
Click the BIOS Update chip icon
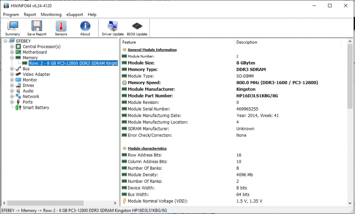[137, 26]
